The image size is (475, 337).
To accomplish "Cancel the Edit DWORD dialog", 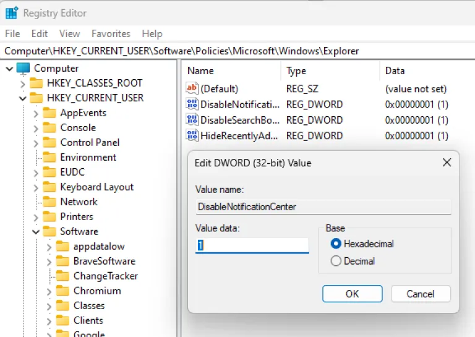I will point(421,294).
